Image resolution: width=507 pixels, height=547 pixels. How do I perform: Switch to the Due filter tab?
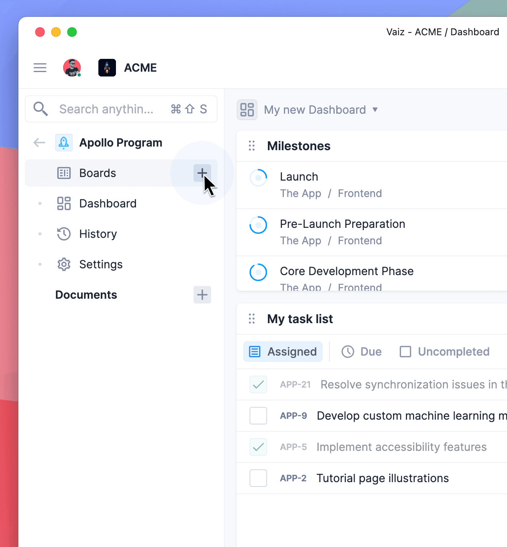click(361, 352)
